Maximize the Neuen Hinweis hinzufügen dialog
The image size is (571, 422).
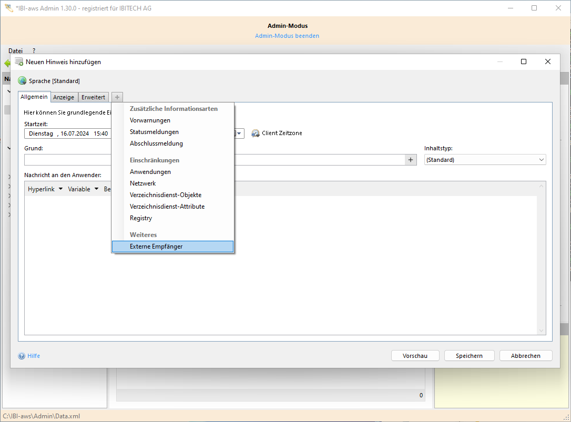pos(523,61)
